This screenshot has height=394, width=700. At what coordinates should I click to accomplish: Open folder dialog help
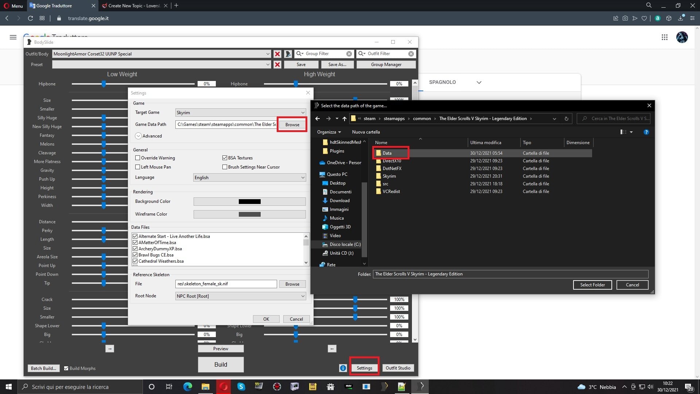tap(646, 132)
